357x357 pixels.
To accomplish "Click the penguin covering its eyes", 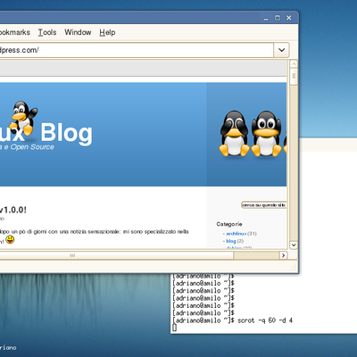I will (x=235, y=134).
